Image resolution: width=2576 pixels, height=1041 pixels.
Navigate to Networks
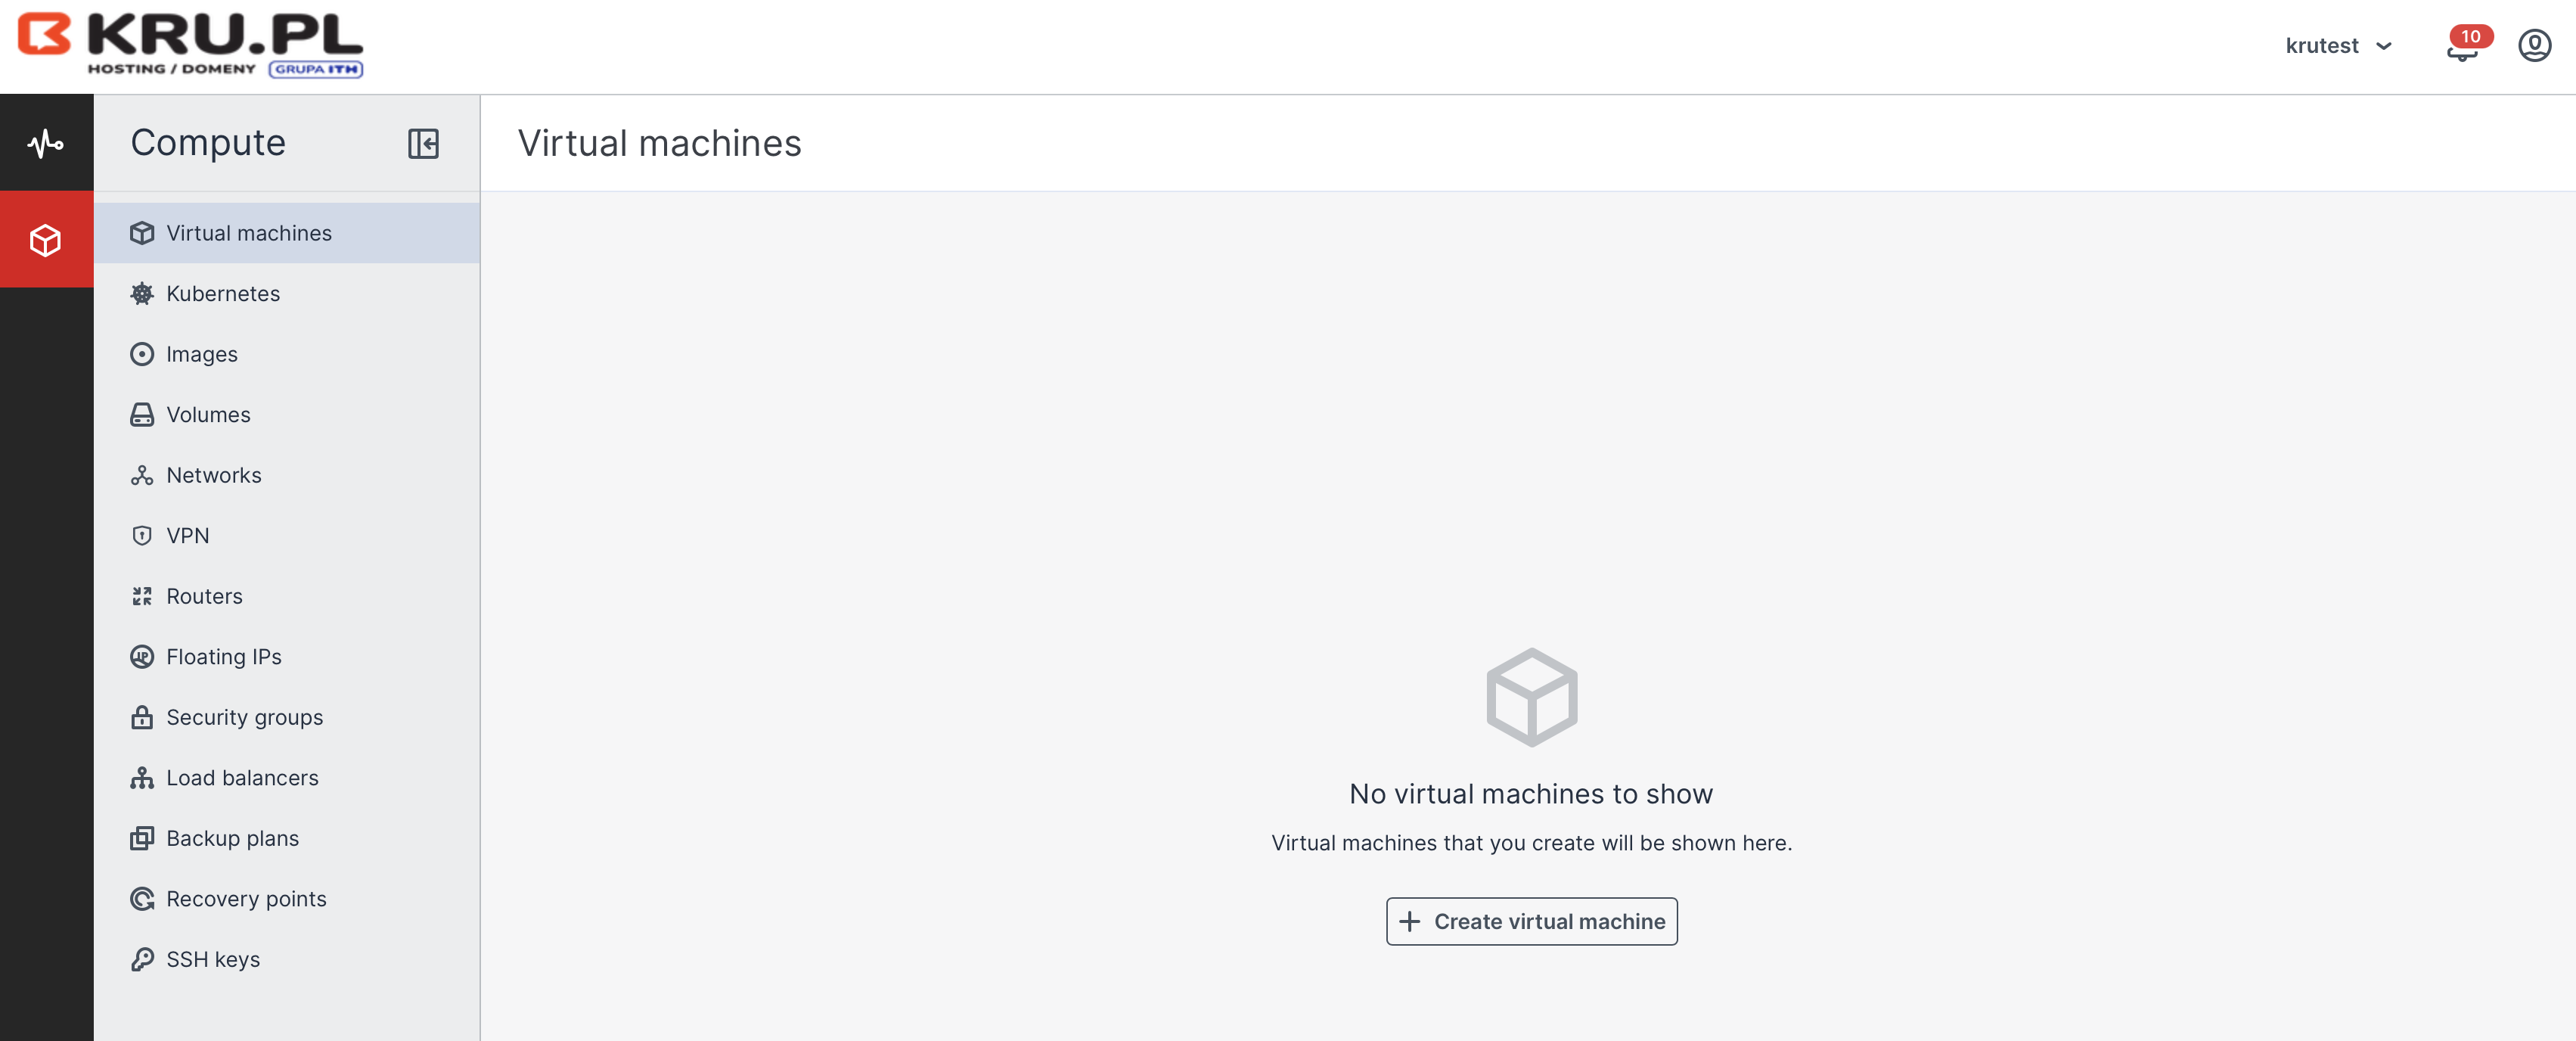click(214, 475)
